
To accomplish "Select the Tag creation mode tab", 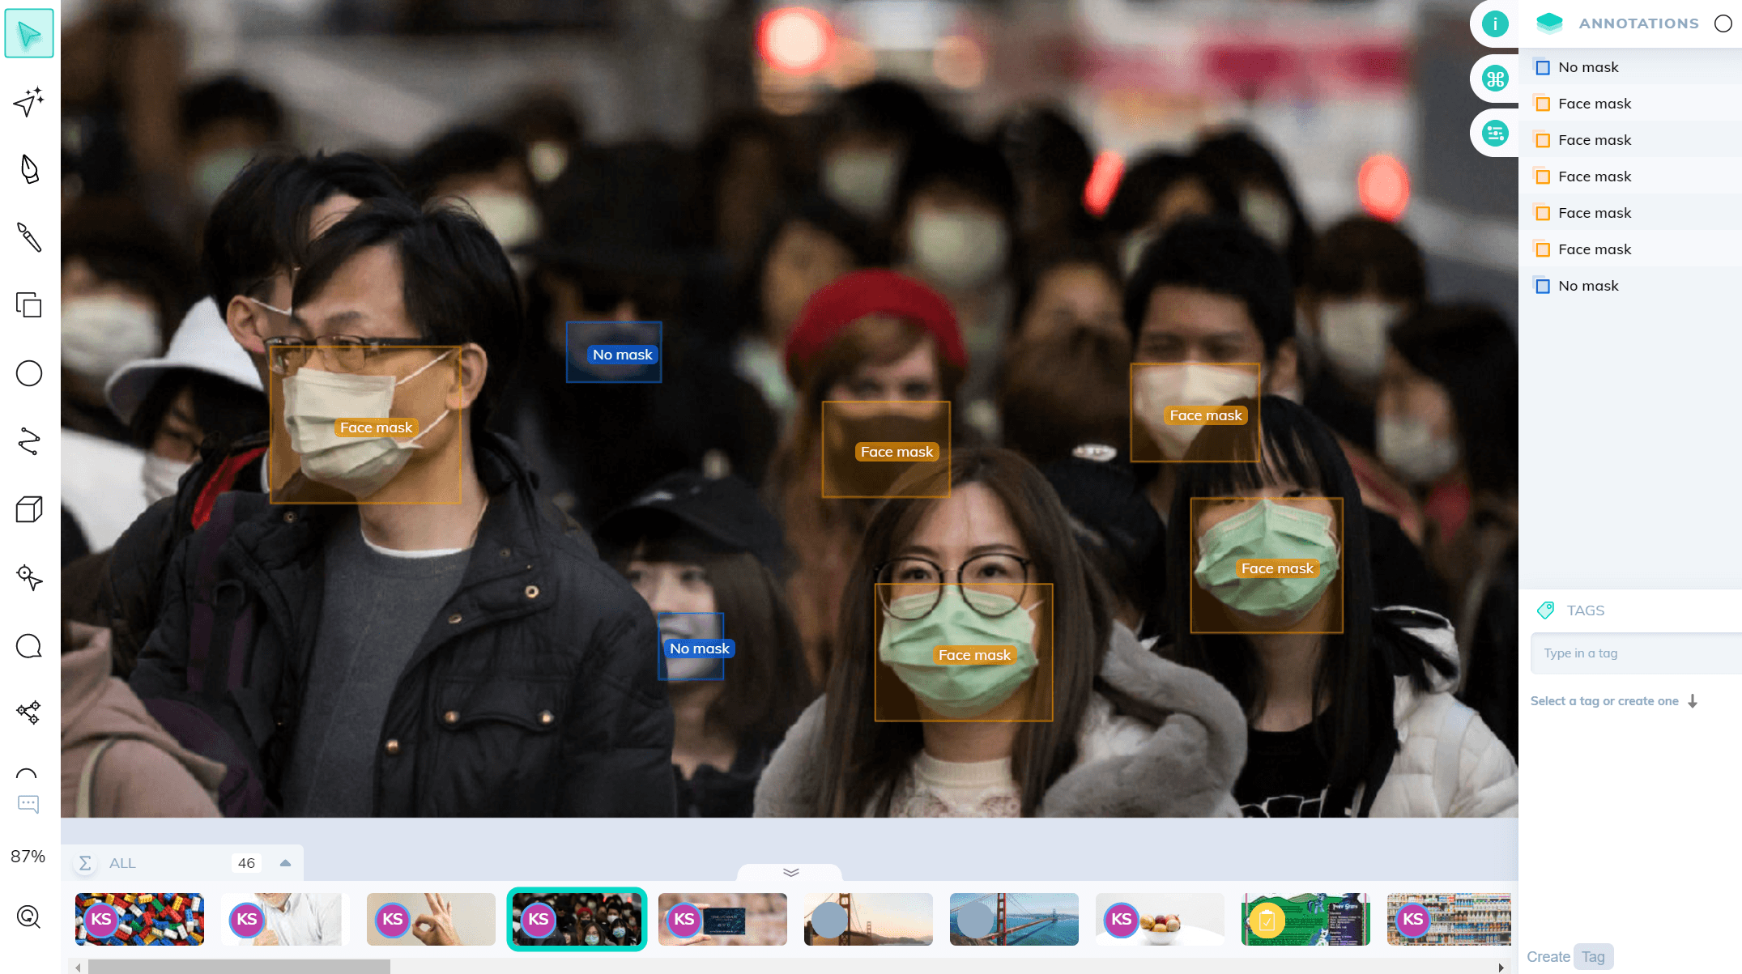I will click(x=1594, y=956).
